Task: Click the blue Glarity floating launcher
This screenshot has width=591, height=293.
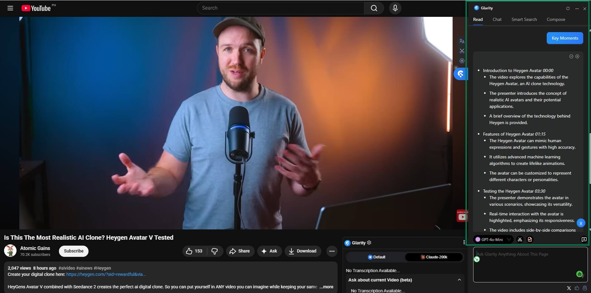Action: pyautogui.click(x=460, y=74)
